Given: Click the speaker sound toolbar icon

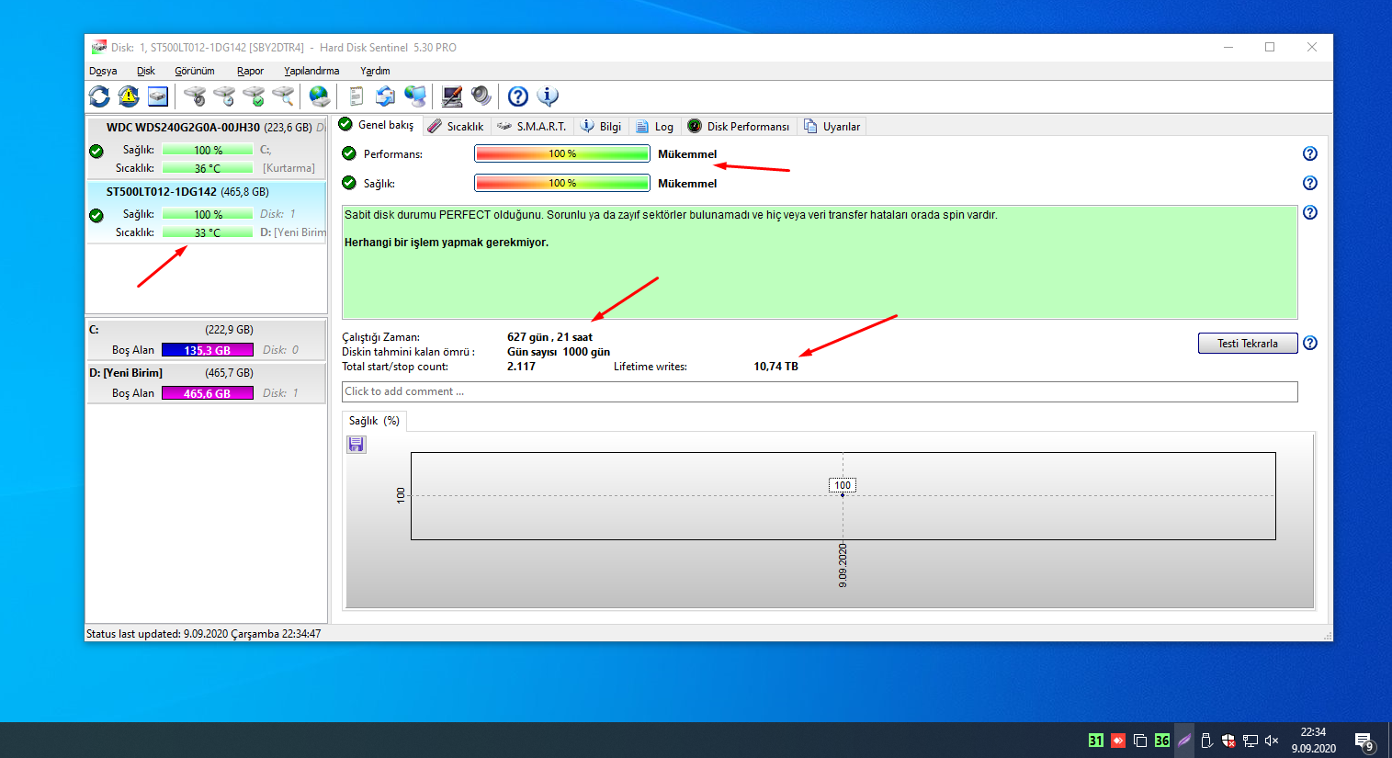Looking at the screenshot, I should pos(481,96).
